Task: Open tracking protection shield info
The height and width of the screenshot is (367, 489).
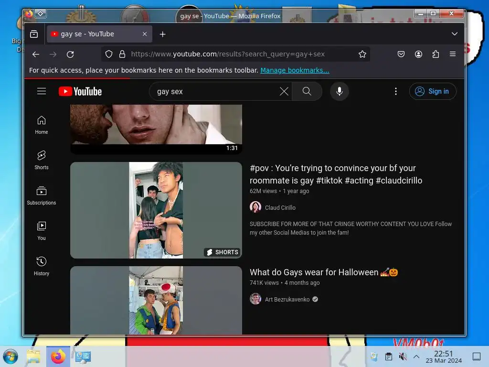Action: point(109,54)
